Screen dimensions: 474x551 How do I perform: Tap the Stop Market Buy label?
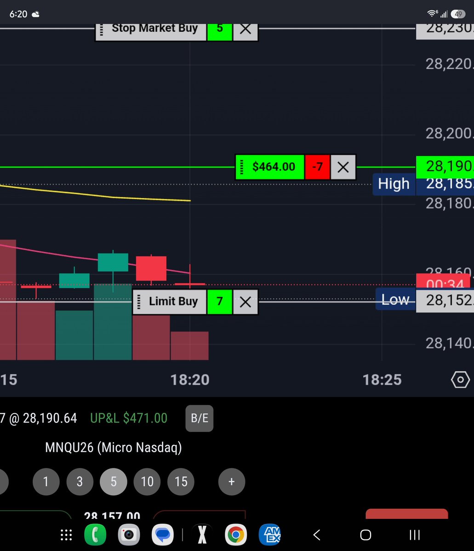[x=154, y=28]
